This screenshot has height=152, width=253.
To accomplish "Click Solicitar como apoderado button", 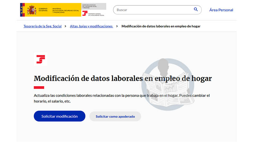I will coord(115,117).
